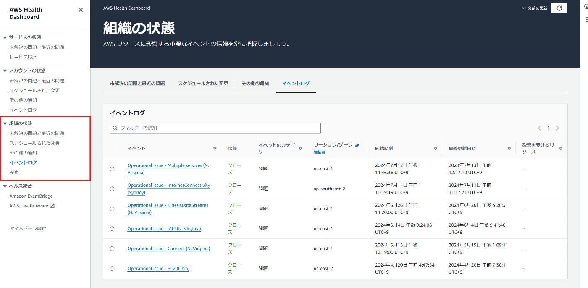The image size is (588, 288).
Task: Open the イベントのカテゴリ column dropdown arrow
Action: pos(301,149)
